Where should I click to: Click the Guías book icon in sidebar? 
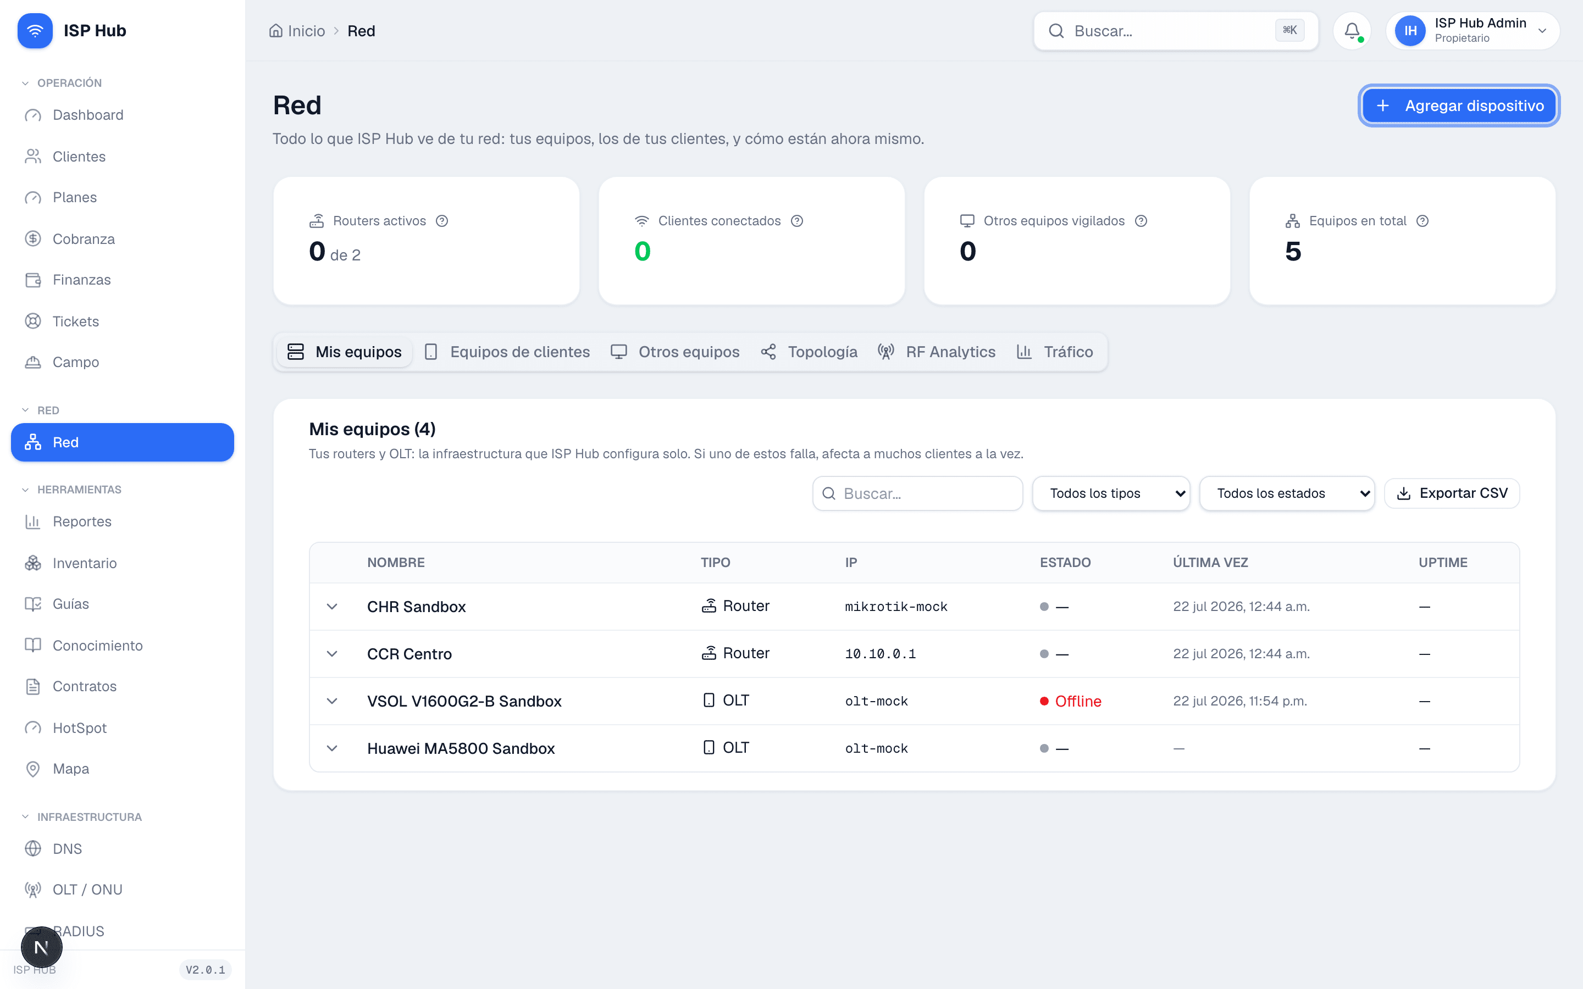[33, 604]
